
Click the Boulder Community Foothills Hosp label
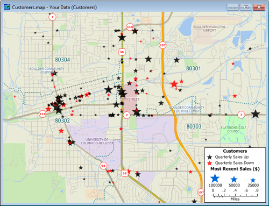pyautogui.click(x=187, y=109)
